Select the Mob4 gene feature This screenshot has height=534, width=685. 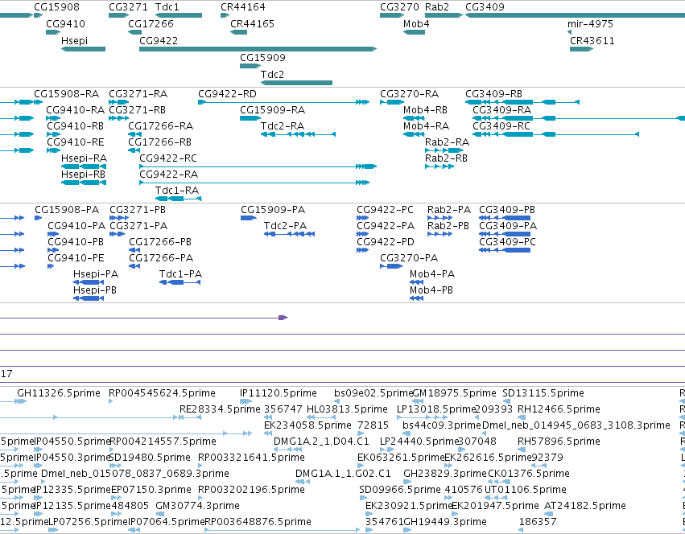click(x=414, y=32)
